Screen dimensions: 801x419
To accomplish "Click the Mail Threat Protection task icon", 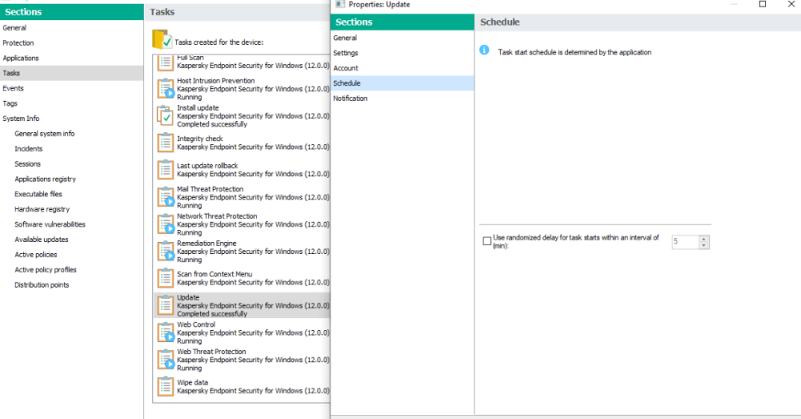I will click(x=166, y=197).
